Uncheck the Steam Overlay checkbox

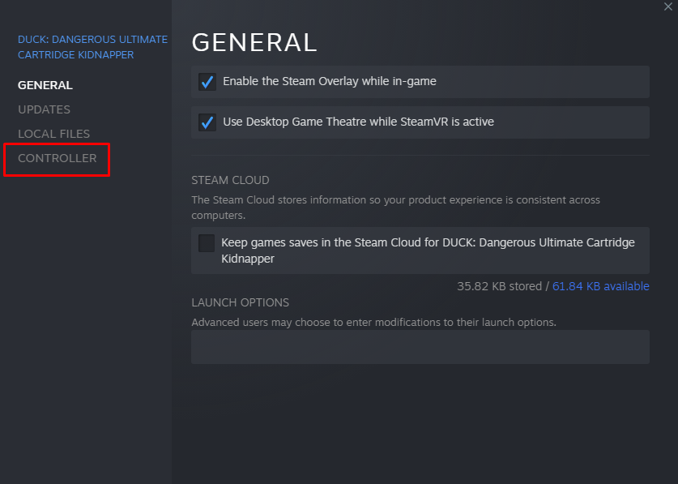point(207,82)
